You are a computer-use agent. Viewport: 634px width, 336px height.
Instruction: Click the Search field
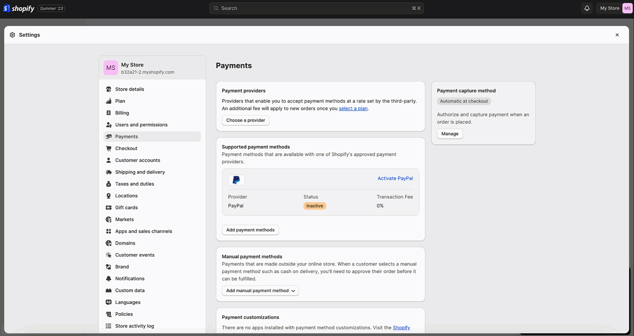pyautogui.click(x=316, y=8)
